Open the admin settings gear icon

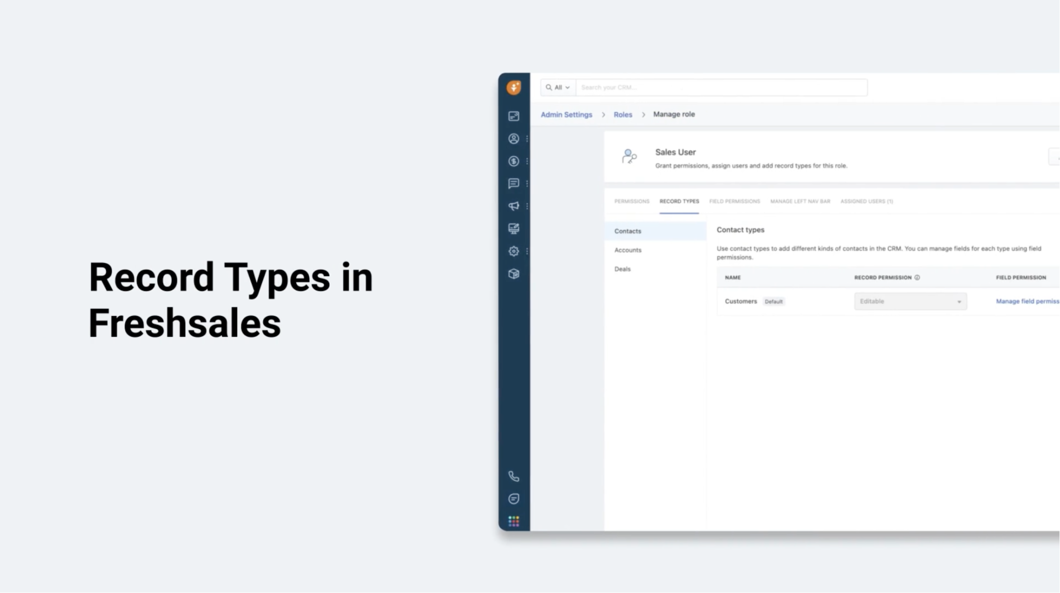[x=514, y=251]
